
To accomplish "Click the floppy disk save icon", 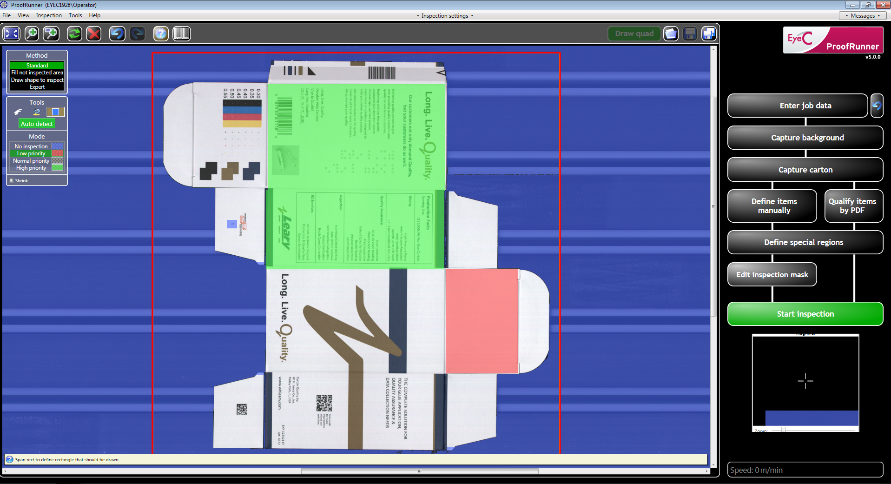I will (690, 33).
